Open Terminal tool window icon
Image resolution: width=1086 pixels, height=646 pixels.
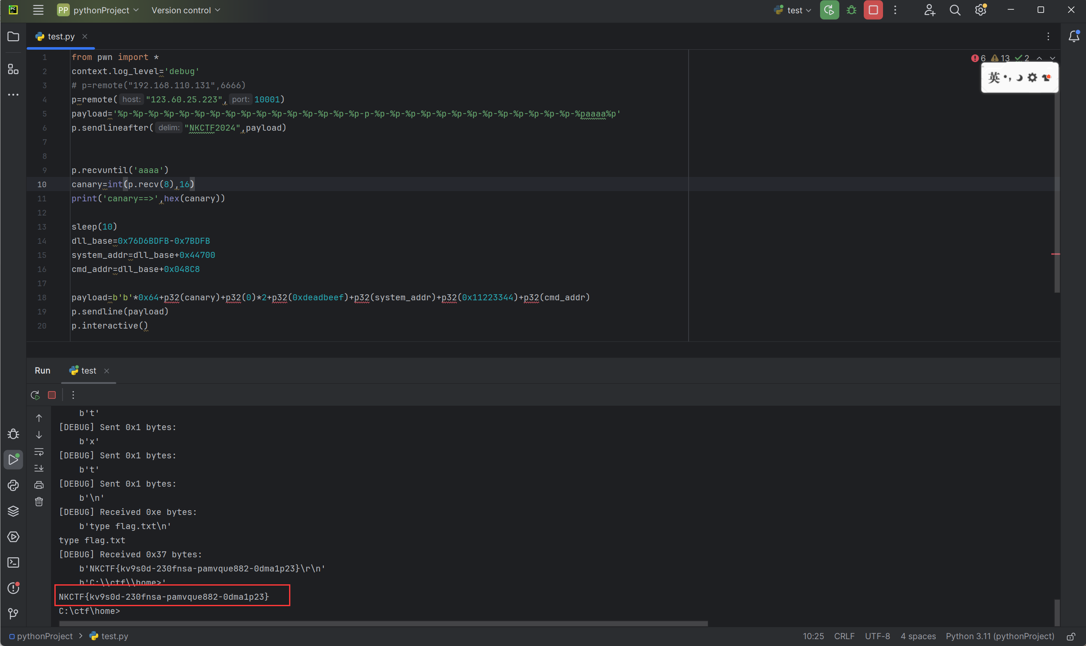(13, 562)
